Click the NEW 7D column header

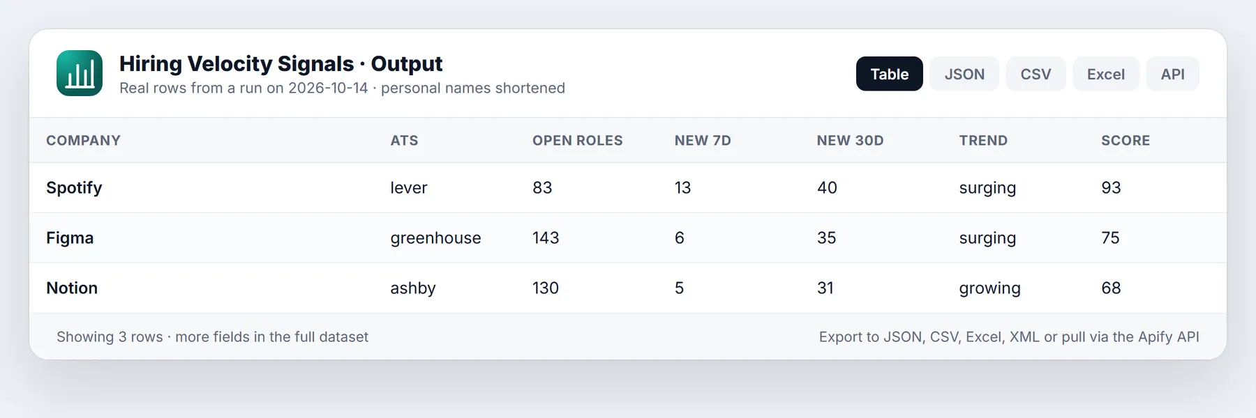click(703, 141)
